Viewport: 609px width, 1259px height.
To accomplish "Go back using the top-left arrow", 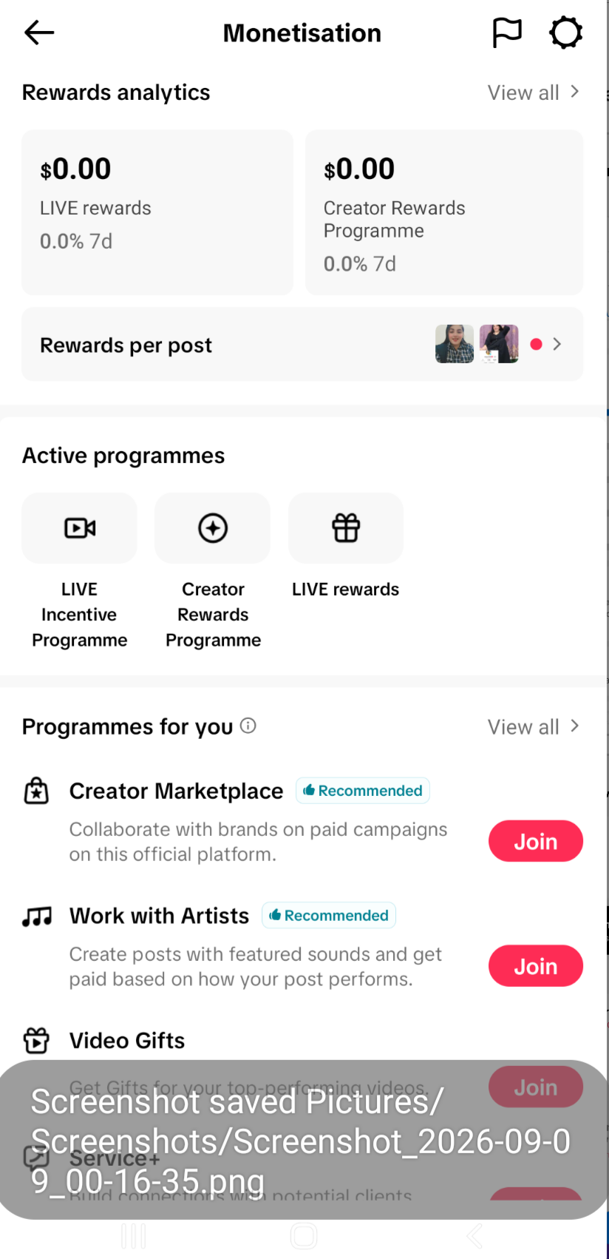I will click(x=39, y=33).
